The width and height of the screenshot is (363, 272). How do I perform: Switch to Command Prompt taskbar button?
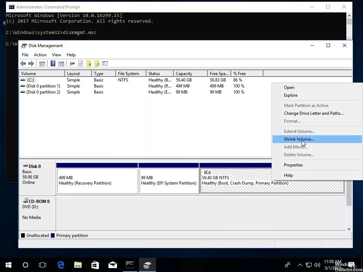click(x=130, y=265)
